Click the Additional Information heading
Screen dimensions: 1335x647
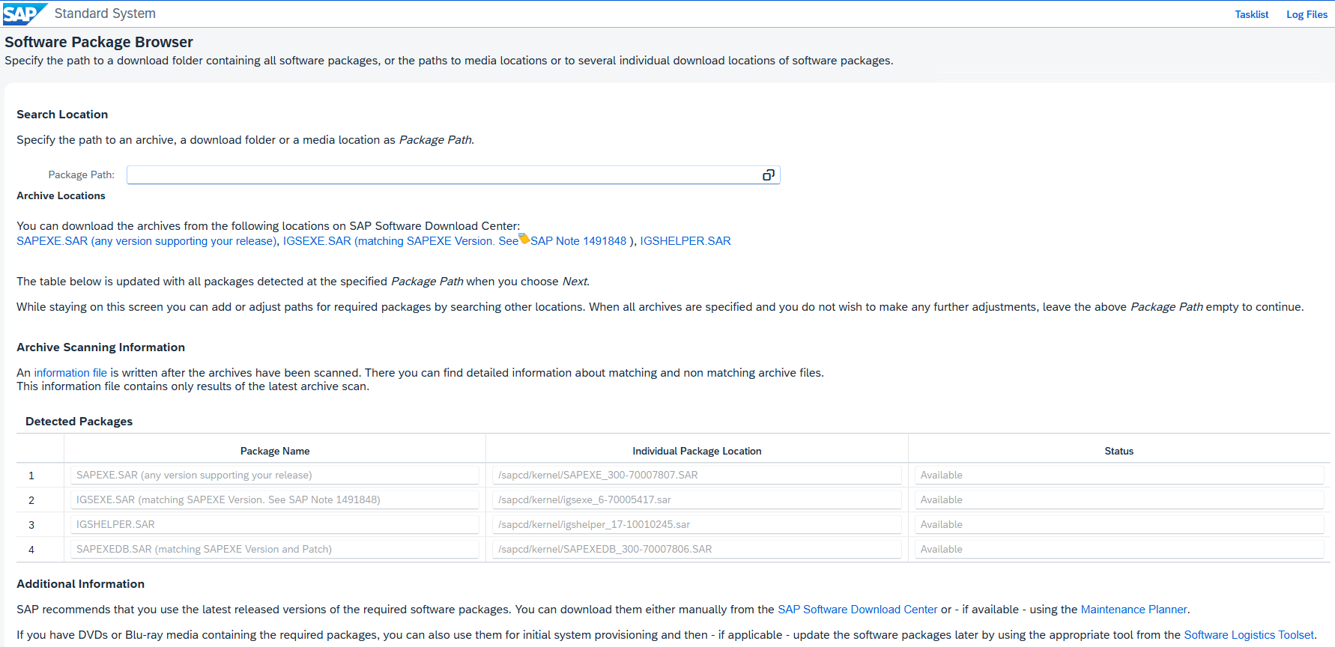tap(80, 584)
